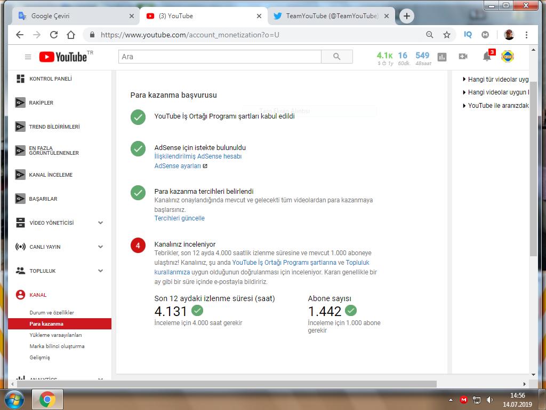The image size is (546, 410).
Task: Expand 'YouTube ile aranızdak' help topic
Action: [x=495, y=106]
